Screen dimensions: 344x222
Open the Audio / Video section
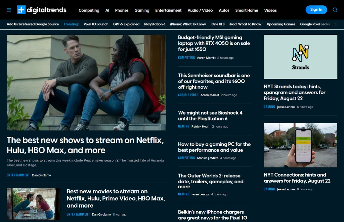200,10
